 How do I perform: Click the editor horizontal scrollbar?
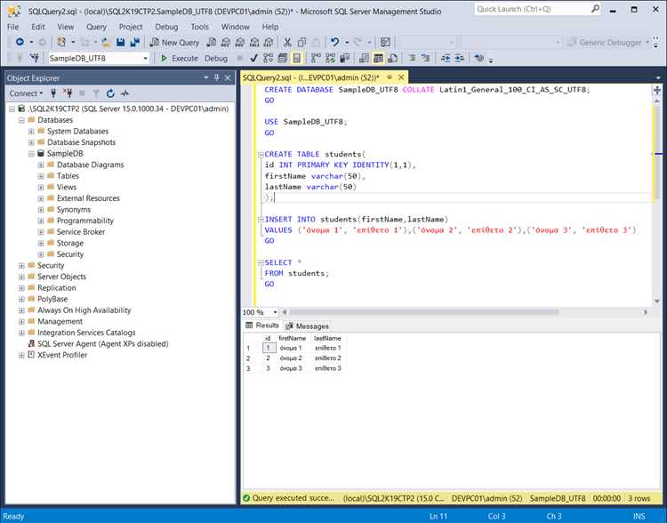[x=423, y=312]
